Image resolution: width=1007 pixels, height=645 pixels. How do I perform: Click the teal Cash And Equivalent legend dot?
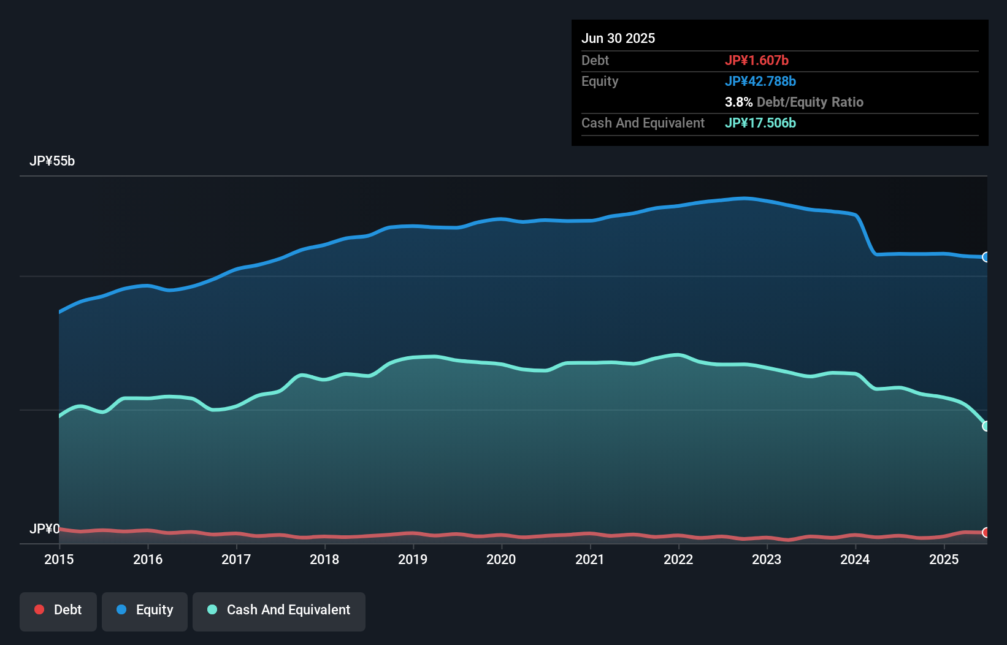(211, 609)
